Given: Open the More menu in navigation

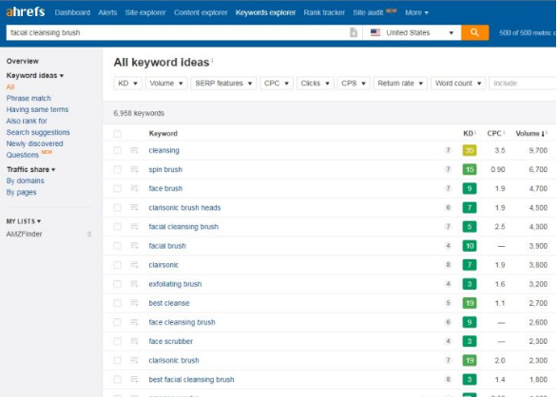Looking at the screenshot, I should pos(416,12).
